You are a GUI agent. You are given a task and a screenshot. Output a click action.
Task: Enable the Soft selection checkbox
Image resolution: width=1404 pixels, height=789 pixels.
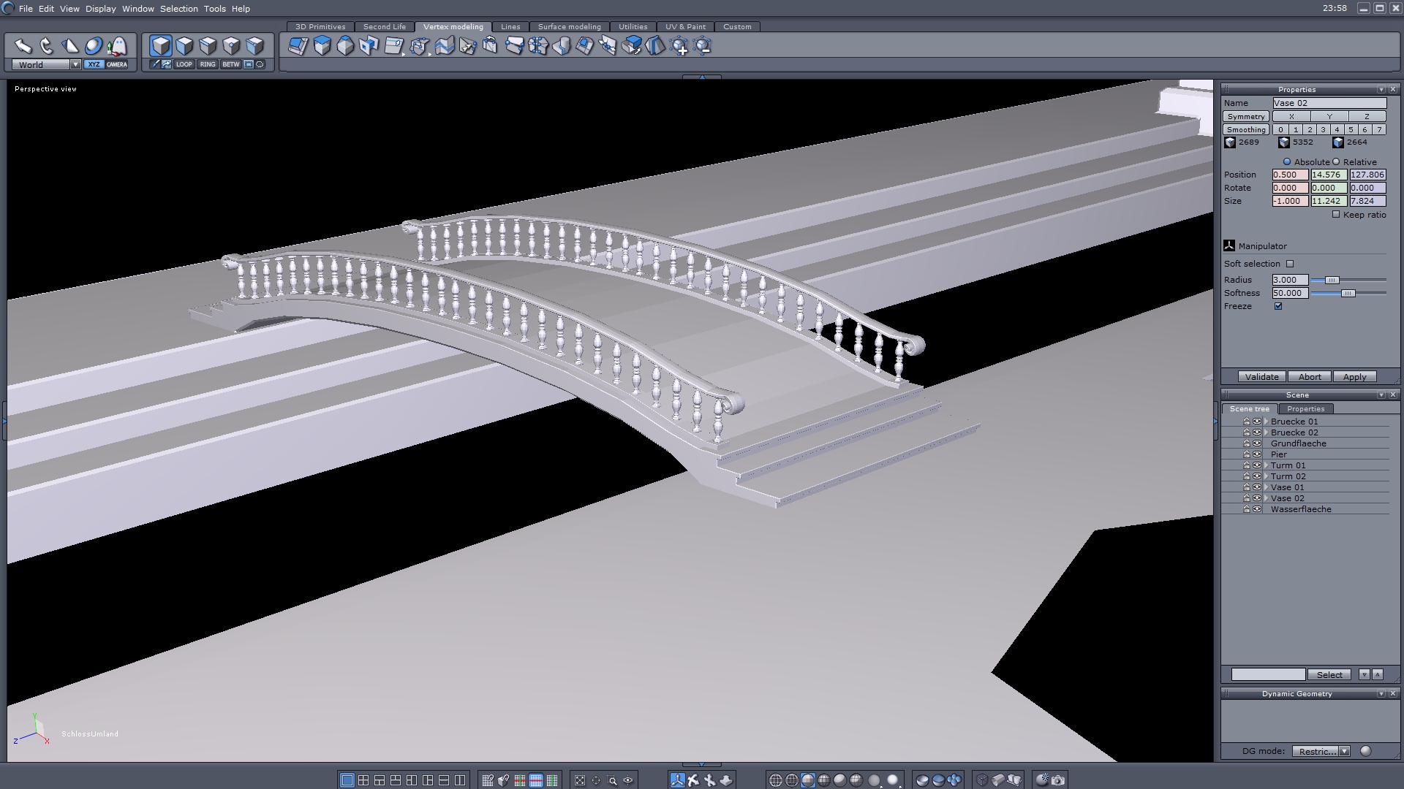1290,264
